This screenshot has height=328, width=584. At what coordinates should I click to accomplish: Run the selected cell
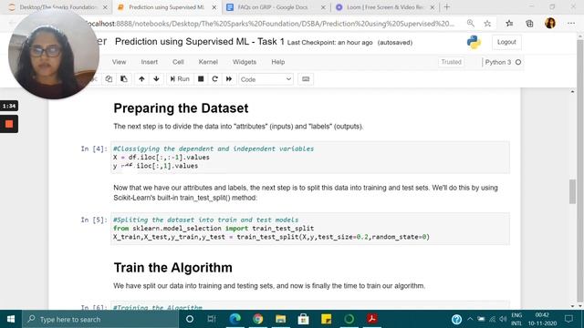[180, 79]
